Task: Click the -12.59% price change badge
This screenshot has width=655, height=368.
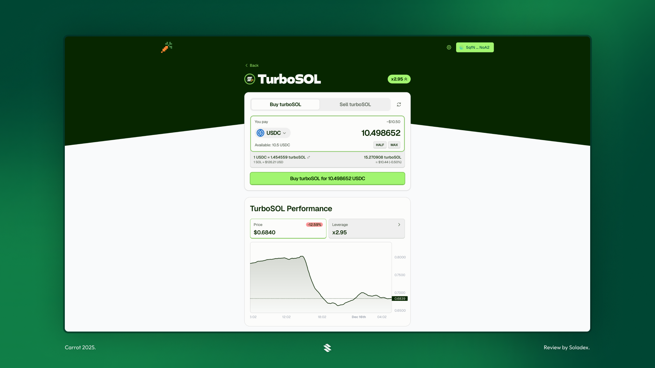Action: (x=314, y=225)
